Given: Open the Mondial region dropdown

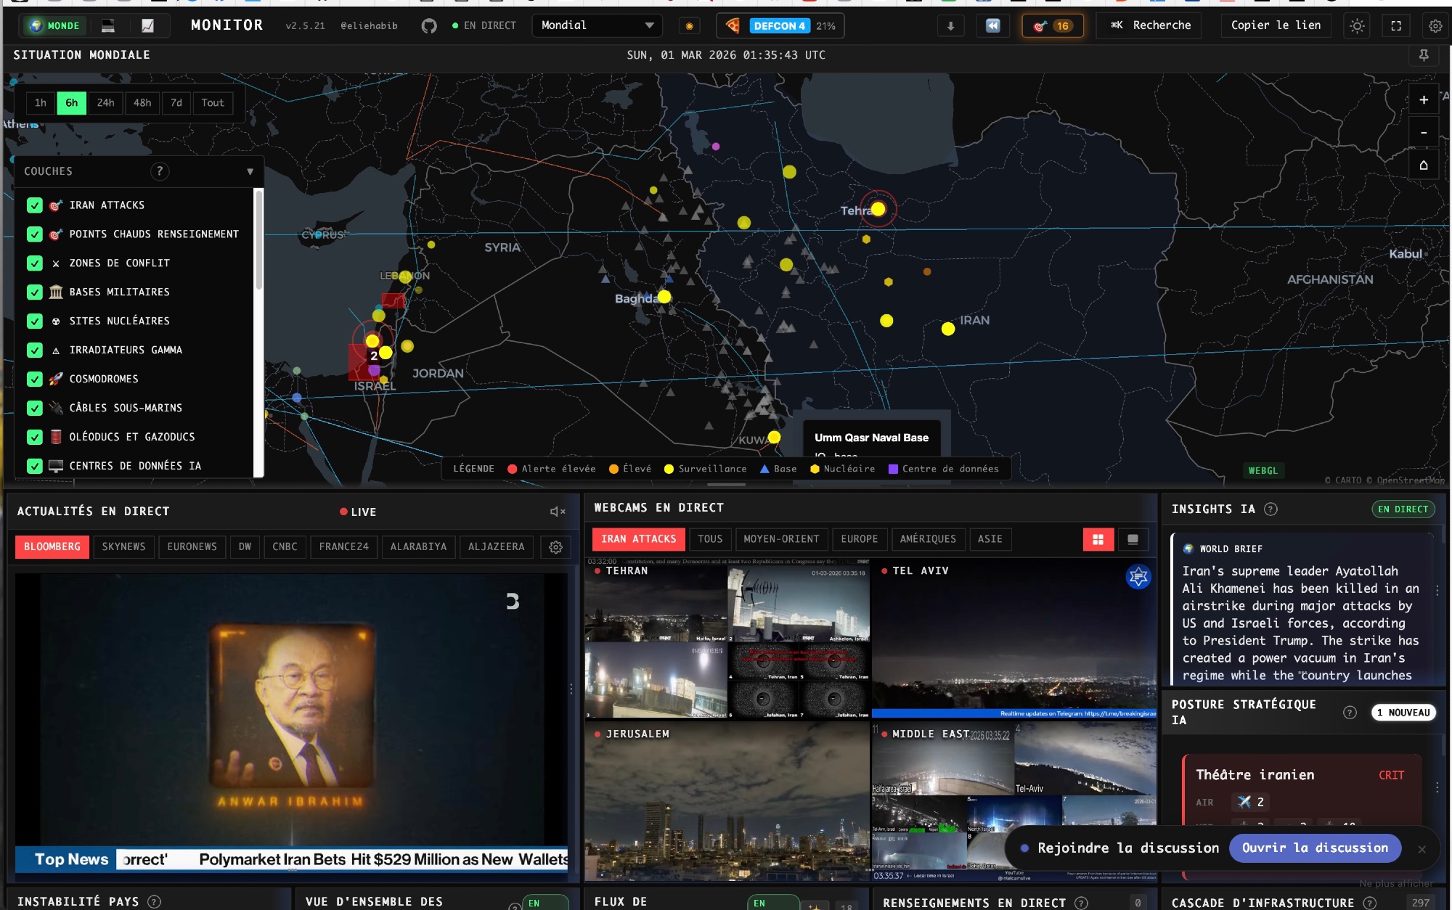Looking at the screenshot, I should point(597,25).
